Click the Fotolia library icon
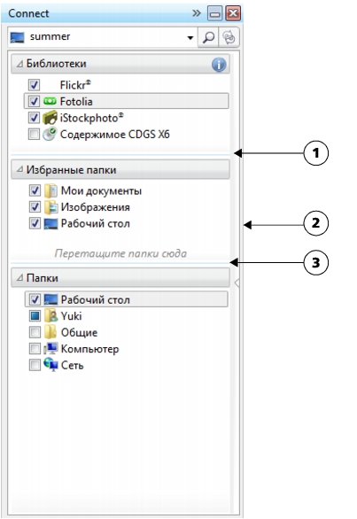Screen dimensions: 357x519 (50, 101)
